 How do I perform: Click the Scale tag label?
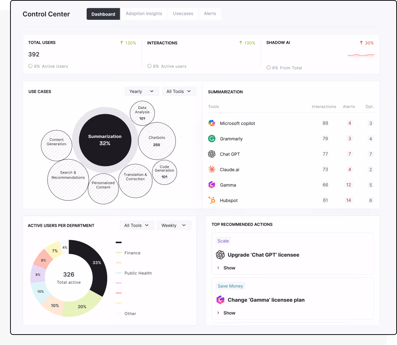point(223,241)
